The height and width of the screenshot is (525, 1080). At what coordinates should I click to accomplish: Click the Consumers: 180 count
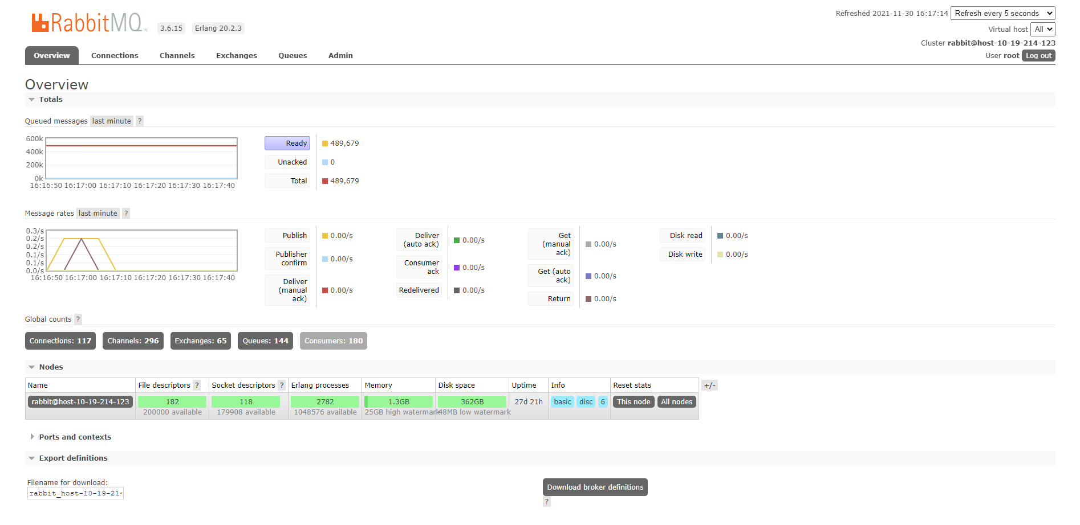[x=334, y=341]
